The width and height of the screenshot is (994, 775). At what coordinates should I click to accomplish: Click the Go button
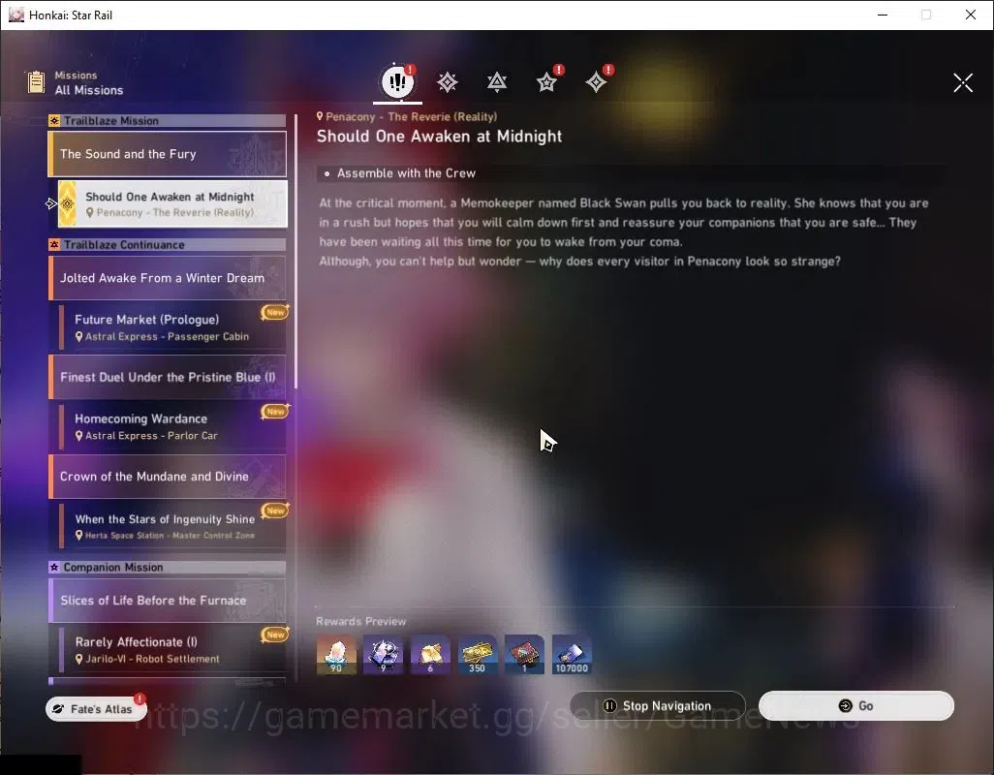[855, 706]
